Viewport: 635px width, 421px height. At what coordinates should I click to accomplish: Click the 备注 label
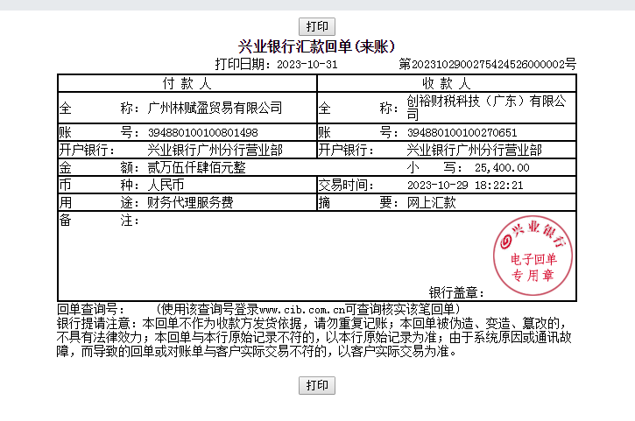tap(99, 221)
